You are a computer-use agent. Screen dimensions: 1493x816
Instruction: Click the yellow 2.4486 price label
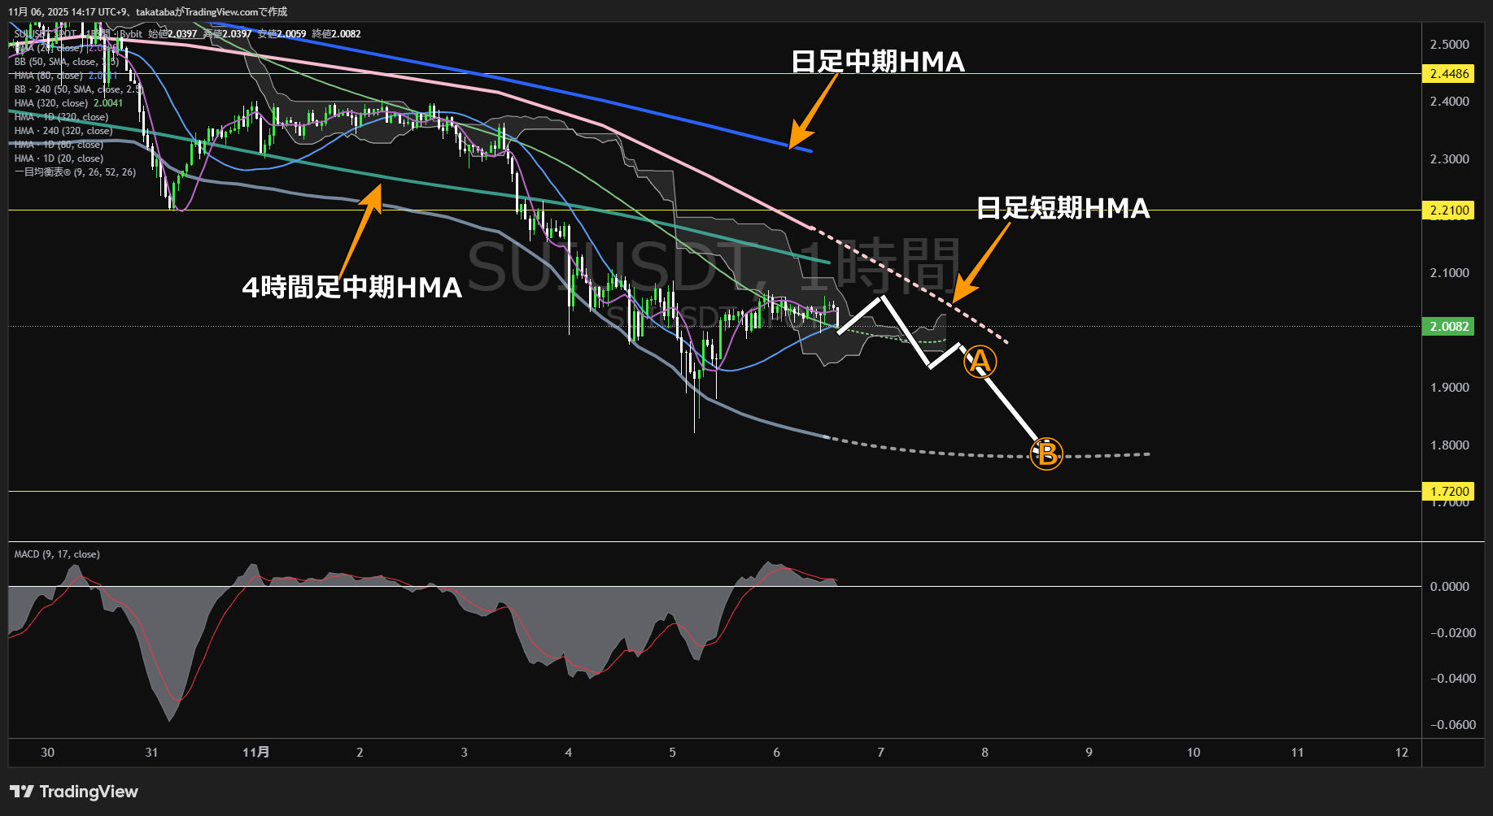pyautogui.click(x=1448, y=74)
